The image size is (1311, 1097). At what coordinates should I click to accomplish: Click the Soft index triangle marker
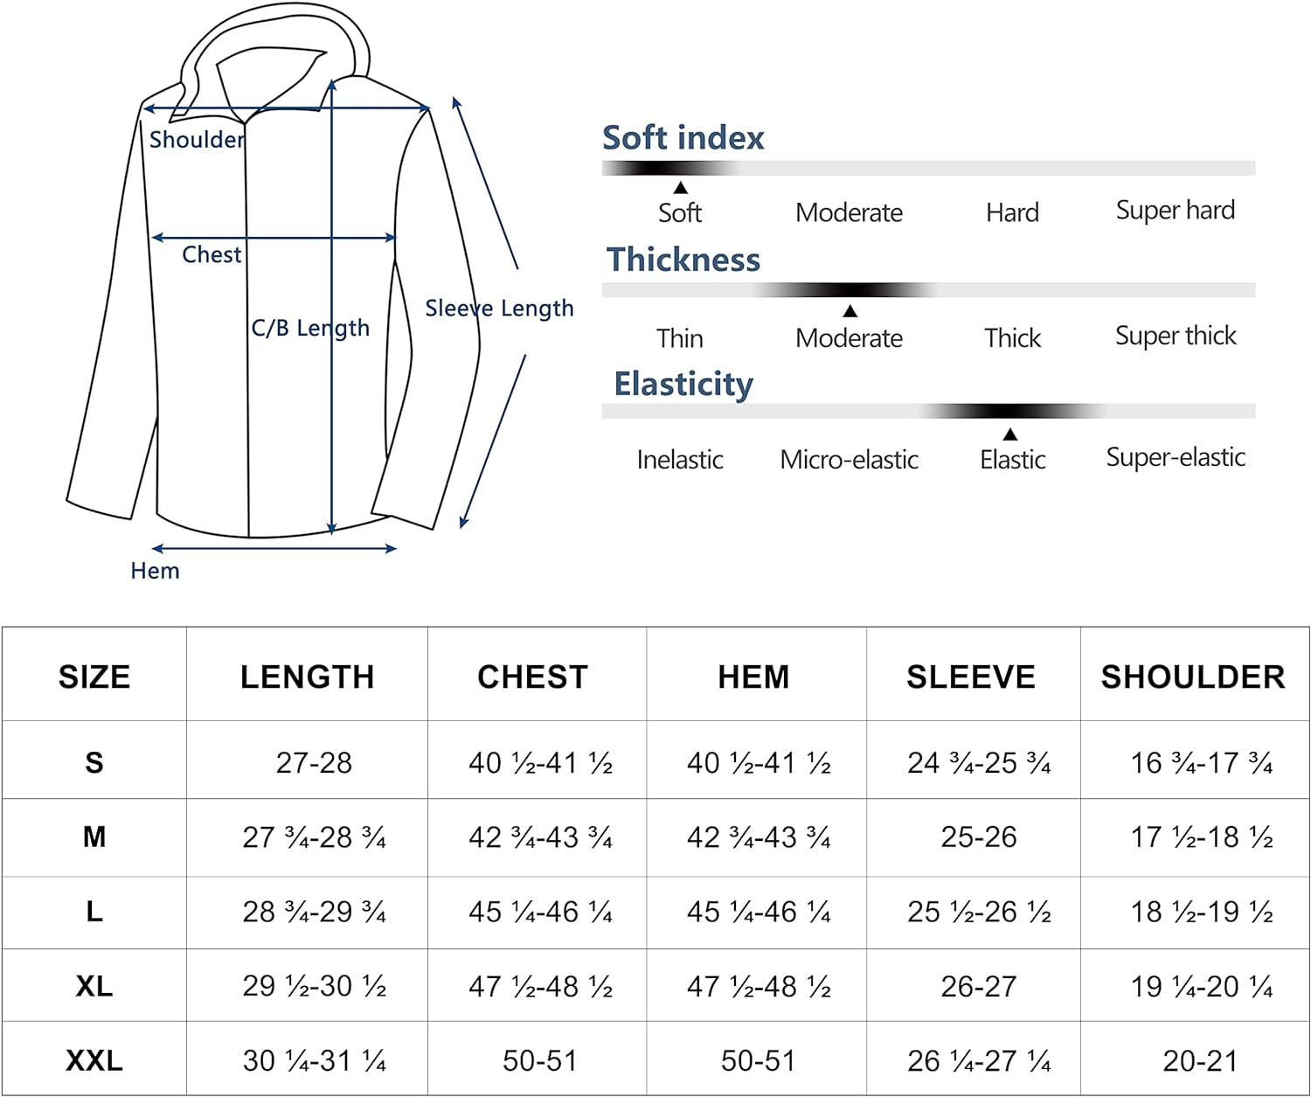(680, 188)
